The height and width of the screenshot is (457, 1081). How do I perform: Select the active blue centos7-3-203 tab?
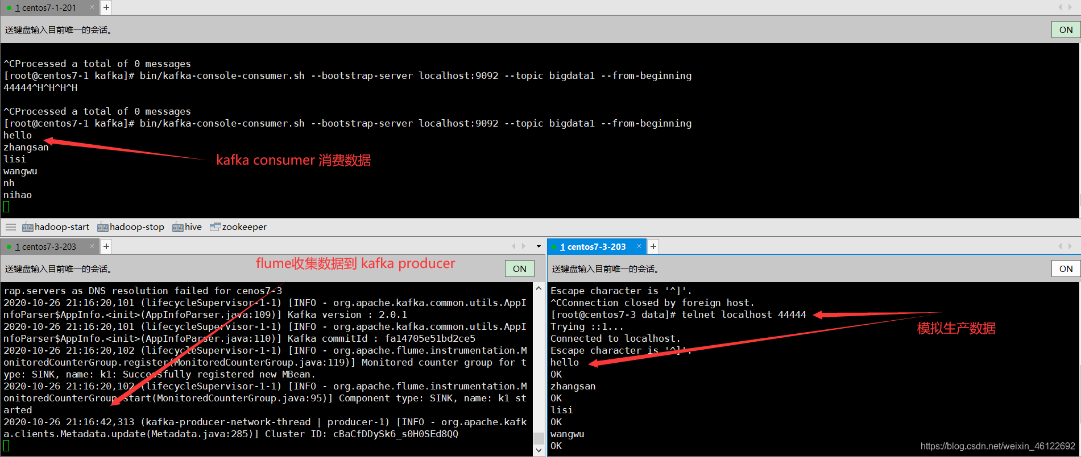(x=596, y=247)
